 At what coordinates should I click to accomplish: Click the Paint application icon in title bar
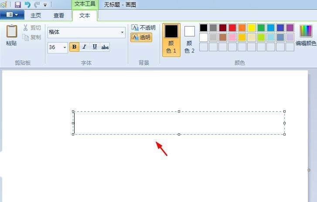[3, 4]
